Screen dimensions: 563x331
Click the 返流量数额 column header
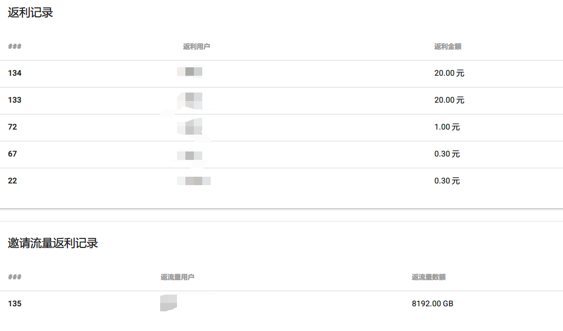pos(429,277)
